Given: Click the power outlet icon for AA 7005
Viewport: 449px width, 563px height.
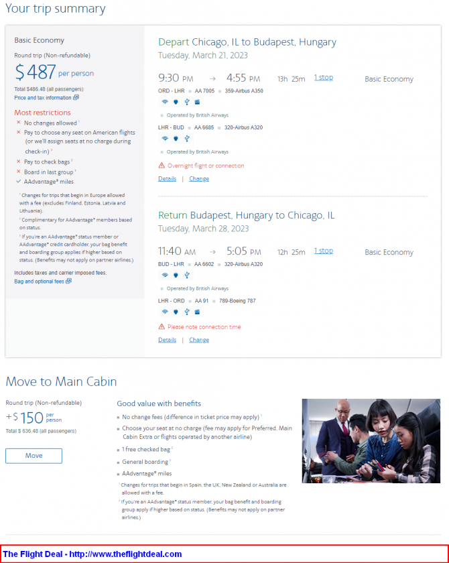Looking at the screenshot, I should point(176,102).
